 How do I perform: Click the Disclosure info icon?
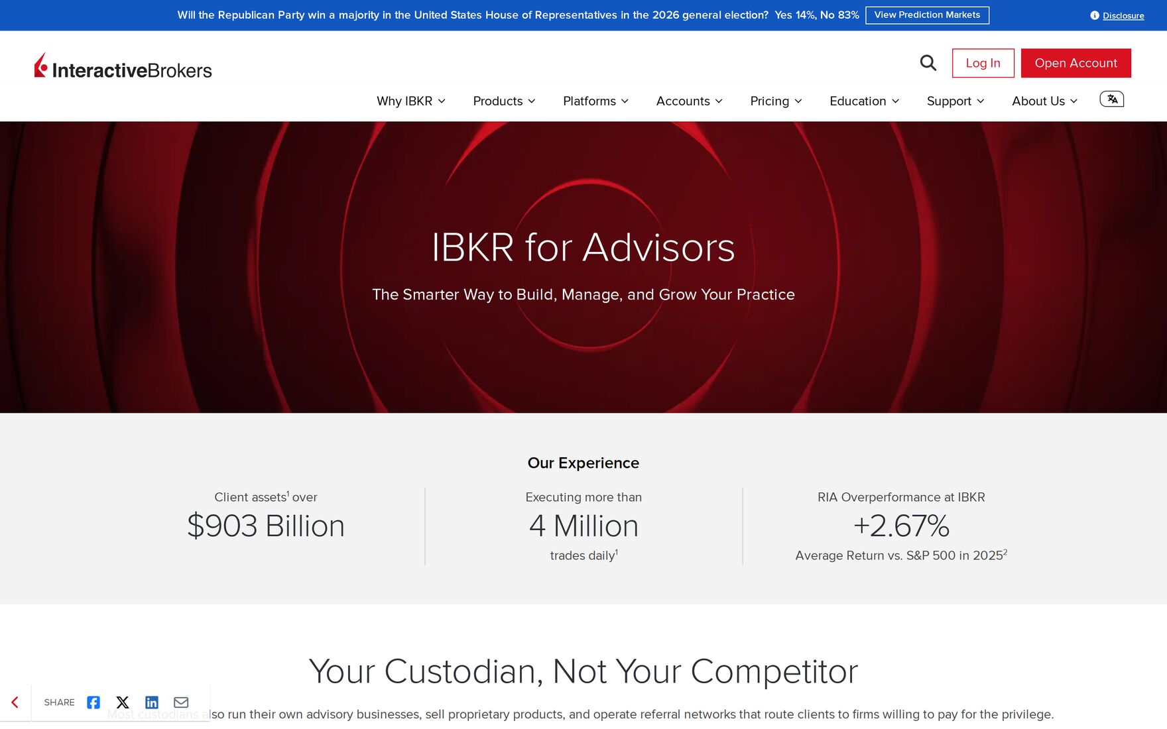(1095, 15)
